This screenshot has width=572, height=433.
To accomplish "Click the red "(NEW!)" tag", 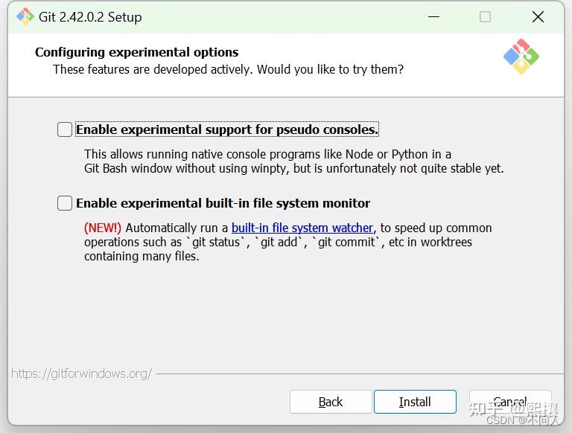I will pyautogui.click(x=103, y=228).
